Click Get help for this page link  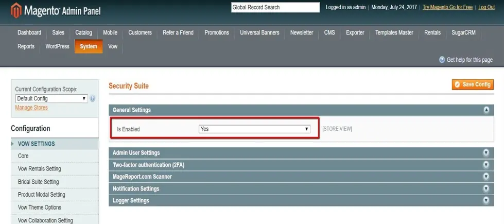click(470, 60)
